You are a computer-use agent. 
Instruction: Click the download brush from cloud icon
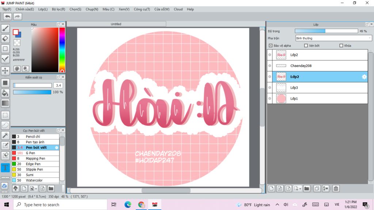point(15,188)
